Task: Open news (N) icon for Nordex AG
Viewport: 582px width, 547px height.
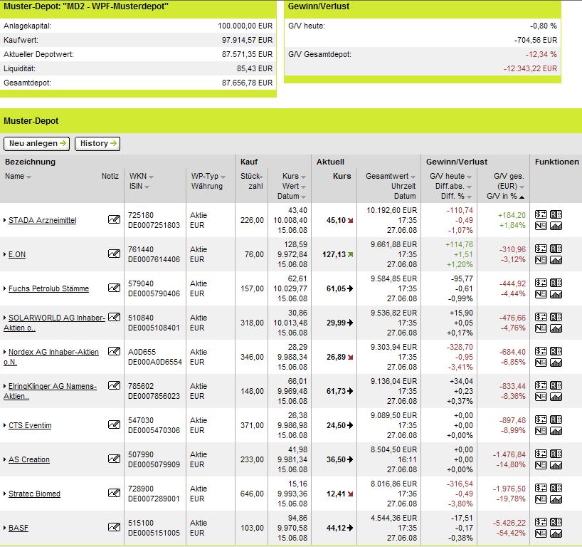Action: [541, 363]
